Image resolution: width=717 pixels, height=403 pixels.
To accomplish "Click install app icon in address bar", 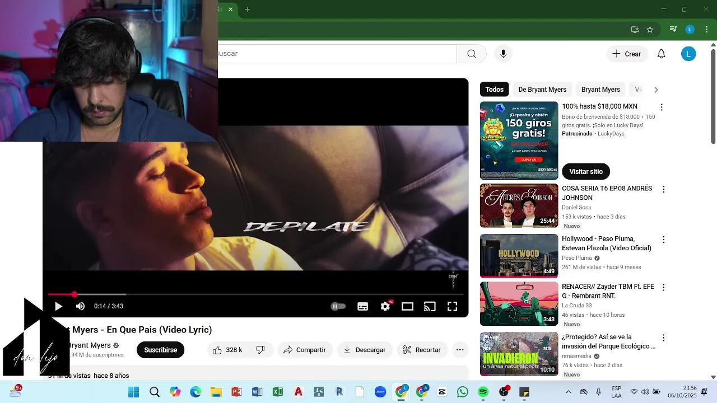I will pos(635,30).
